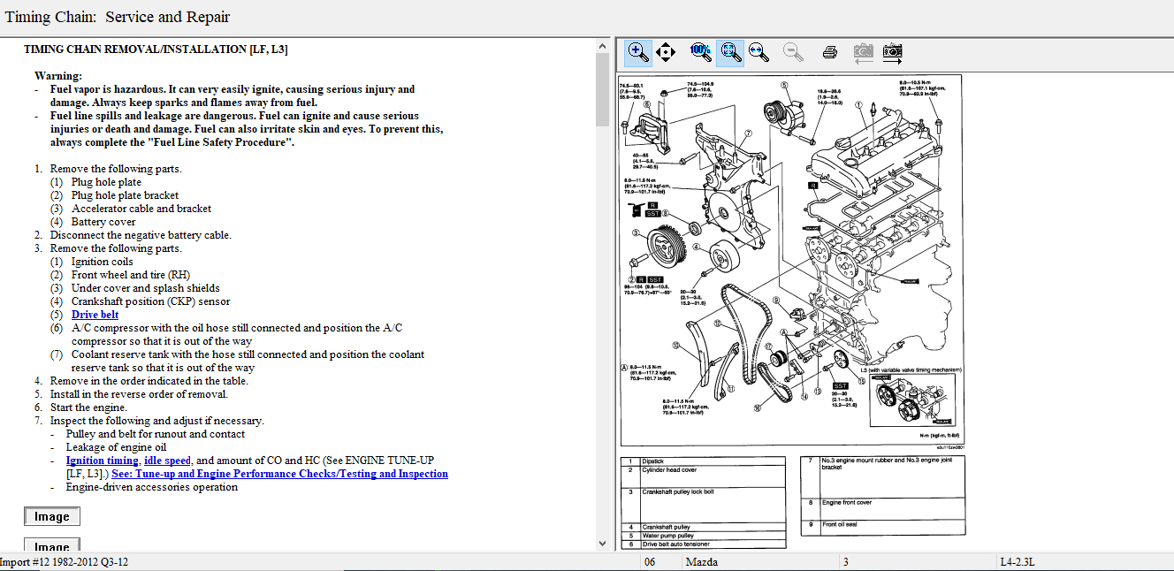This screenshot has height=571, width=1174.
Task: Open Tune-up and Engine Performance Checks link
Action: [279, 474]
